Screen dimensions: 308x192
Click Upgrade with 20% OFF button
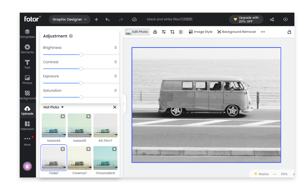(246, 19)
